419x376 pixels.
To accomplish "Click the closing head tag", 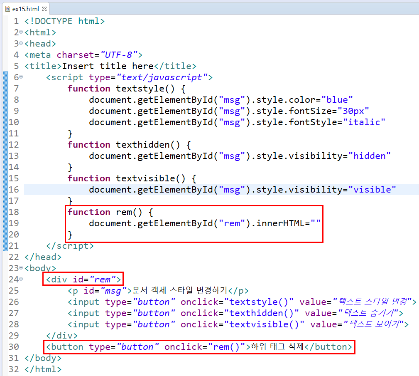I will click(43, 257).
